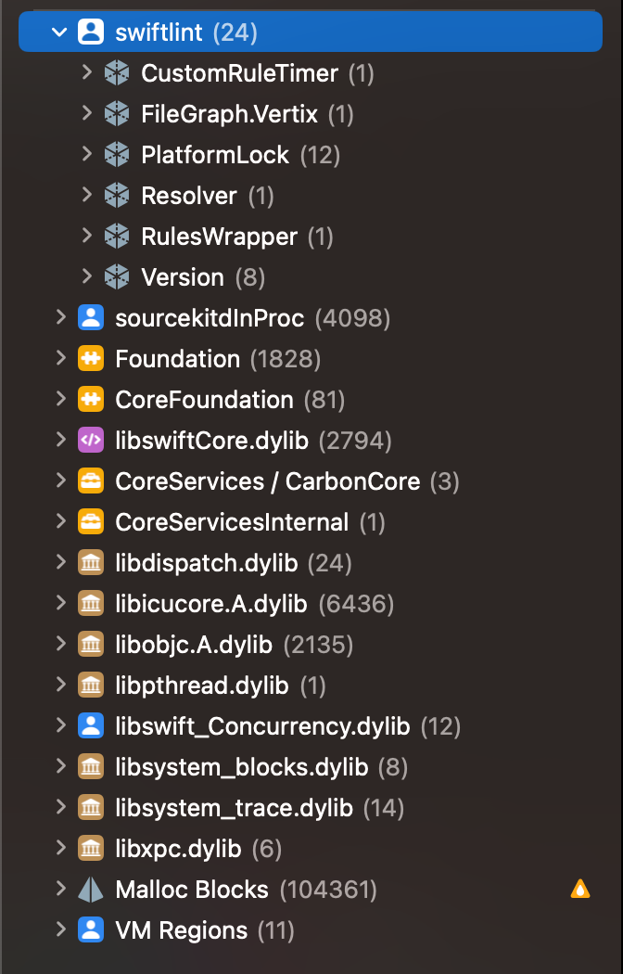
Task: Expand the Version row
Action: [87, 276]
